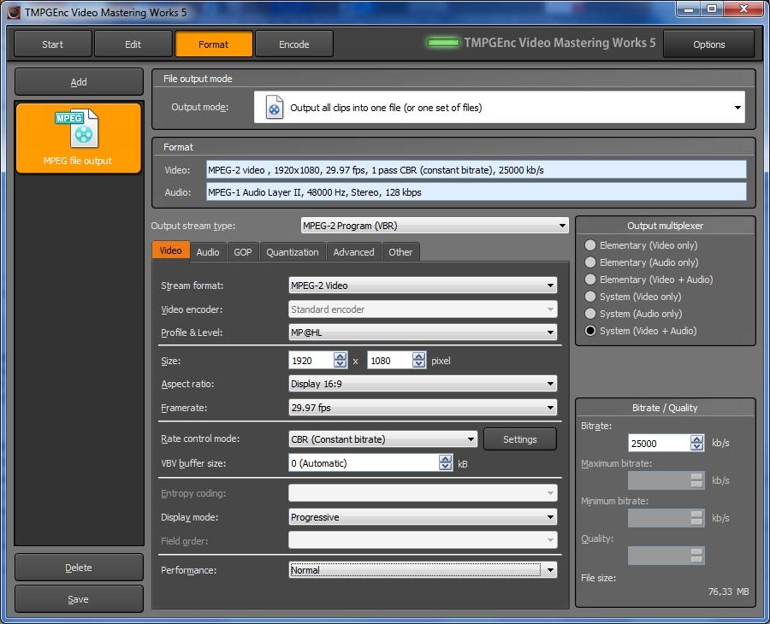Open the Profile & Level dropdown
This screenshot has width=770, height=624.
pos(423,333)
